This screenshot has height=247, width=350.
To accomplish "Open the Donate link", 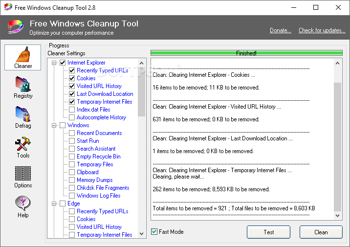I will pos(281,30).
